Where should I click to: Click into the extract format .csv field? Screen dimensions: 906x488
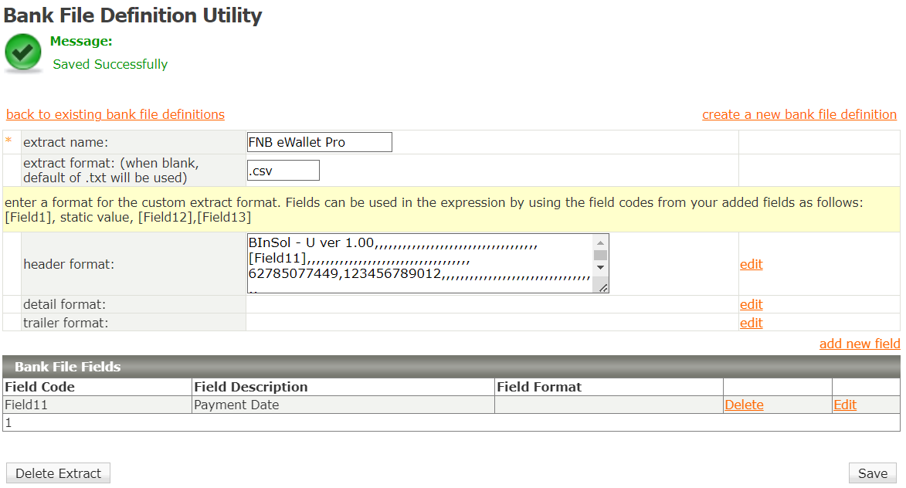(x=283, y=171)
